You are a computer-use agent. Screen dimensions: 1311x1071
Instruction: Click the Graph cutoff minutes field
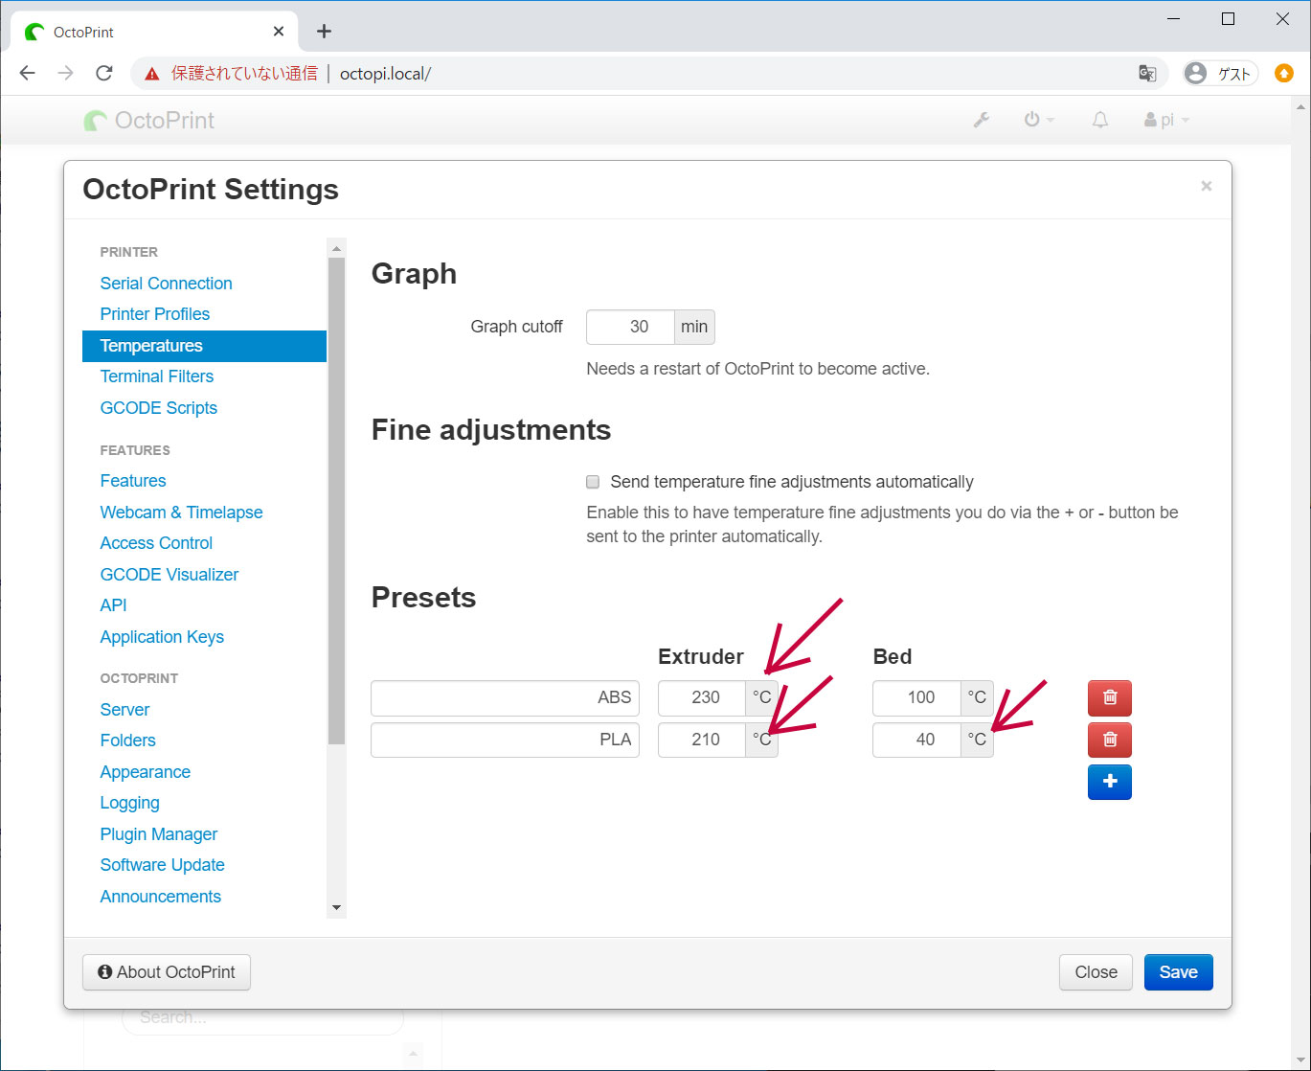point(631,327)
